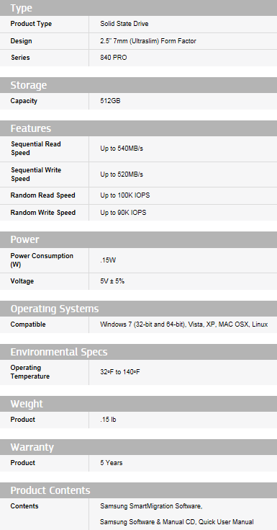
Task: Select the 840 PRO series value
Action: tap(114, 58)
